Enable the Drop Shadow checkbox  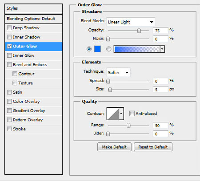[9, 28]
